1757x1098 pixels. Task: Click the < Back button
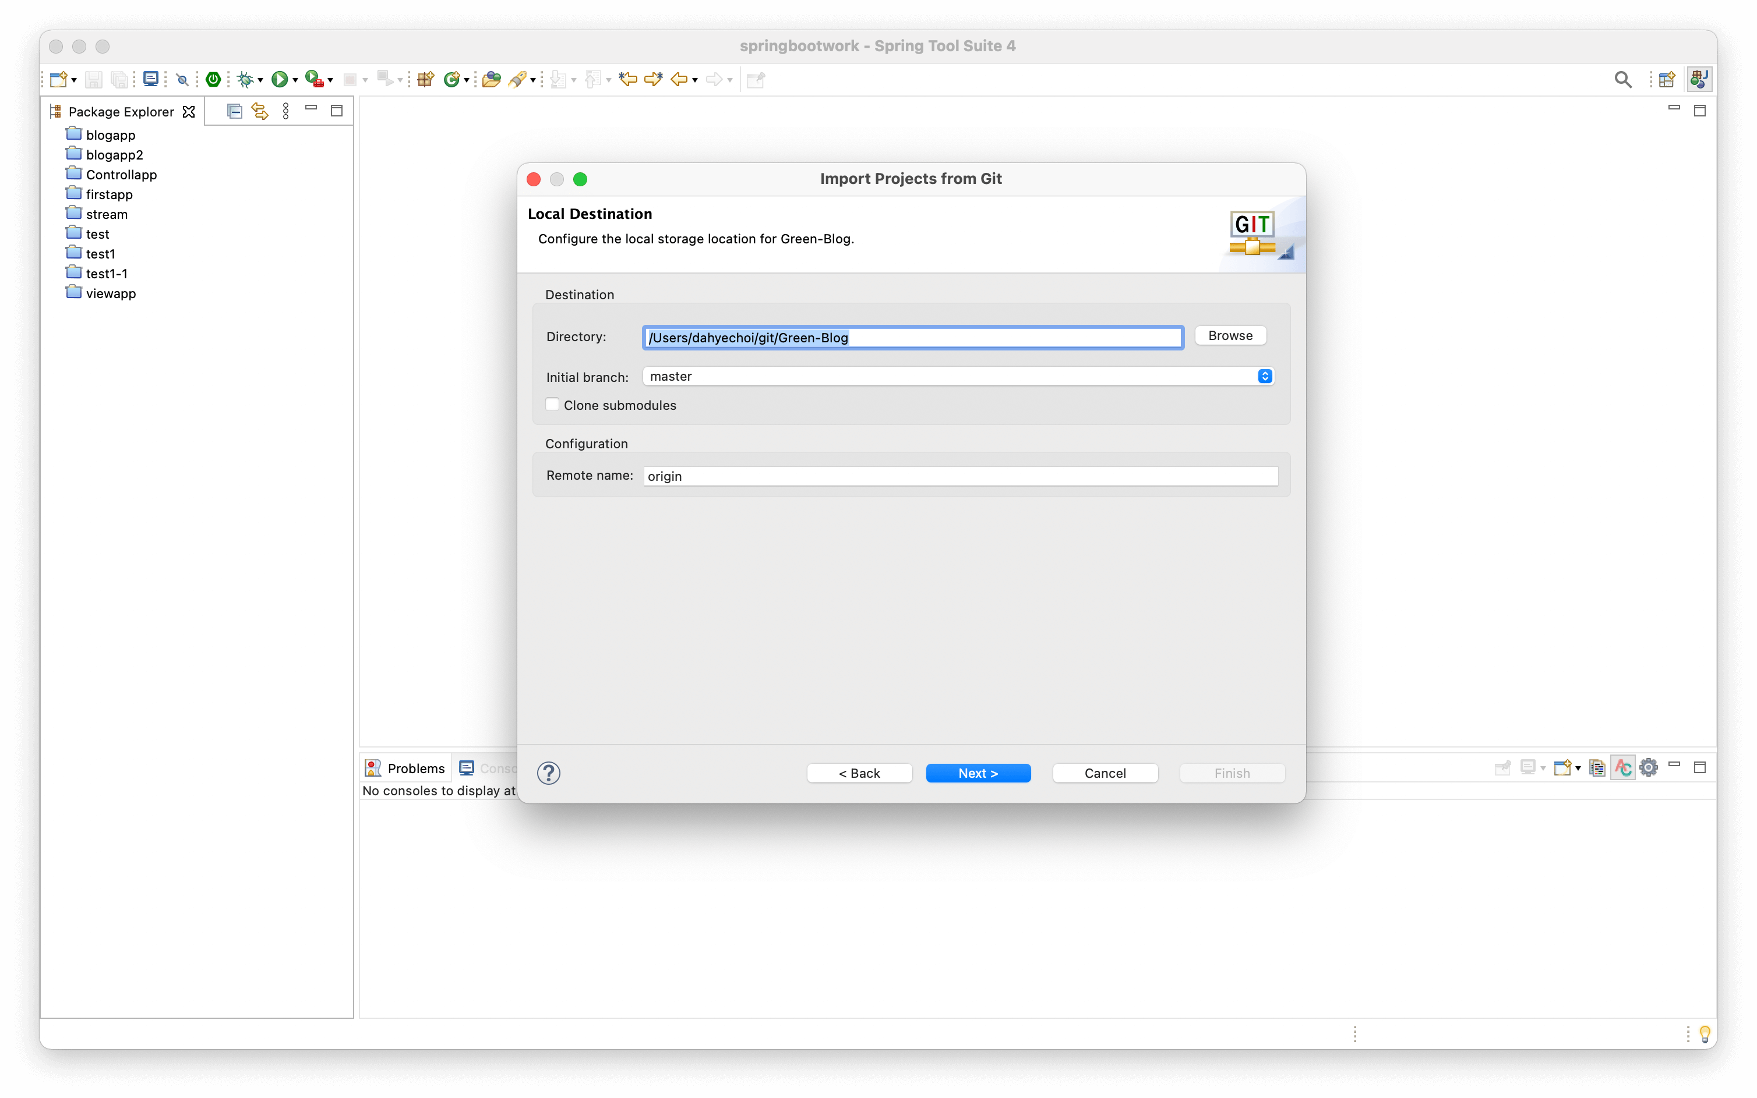(859, 773)
